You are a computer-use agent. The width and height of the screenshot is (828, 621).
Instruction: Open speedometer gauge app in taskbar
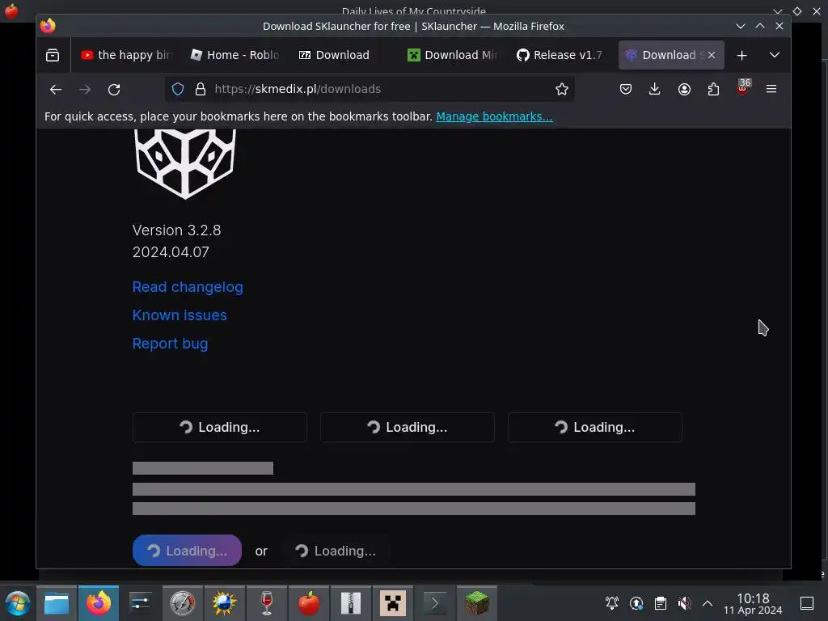182,603
